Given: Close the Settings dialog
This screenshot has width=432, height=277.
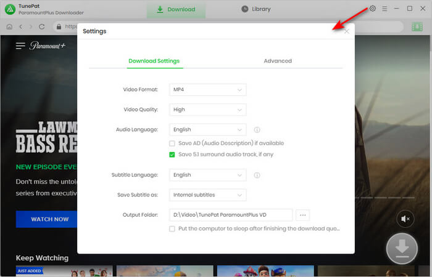Looking at the screenshot, I should (347, 31).
